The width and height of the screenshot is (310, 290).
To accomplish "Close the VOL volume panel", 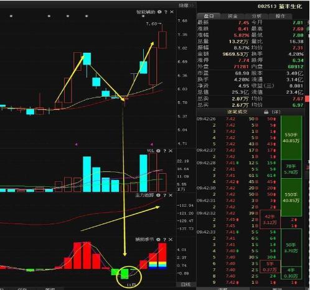I will click(171, 151).
